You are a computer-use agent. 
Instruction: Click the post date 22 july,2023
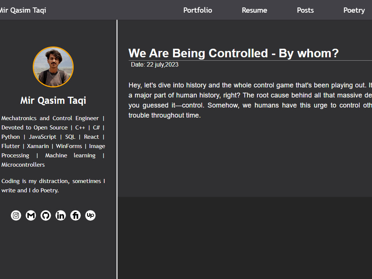coord(154,64)
